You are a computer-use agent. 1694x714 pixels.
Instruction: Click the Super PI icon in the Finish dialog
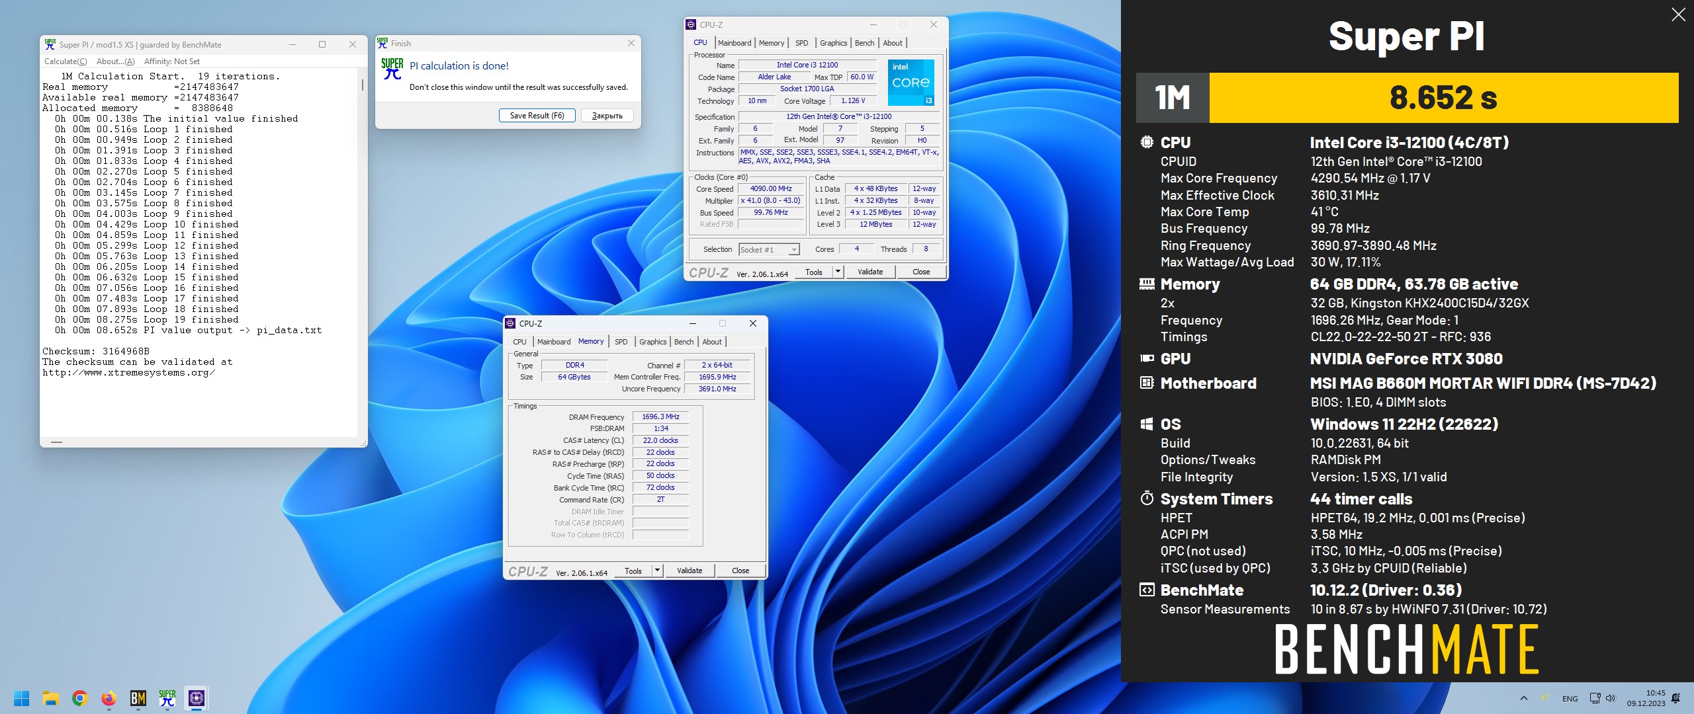click(x=392, y=68)
